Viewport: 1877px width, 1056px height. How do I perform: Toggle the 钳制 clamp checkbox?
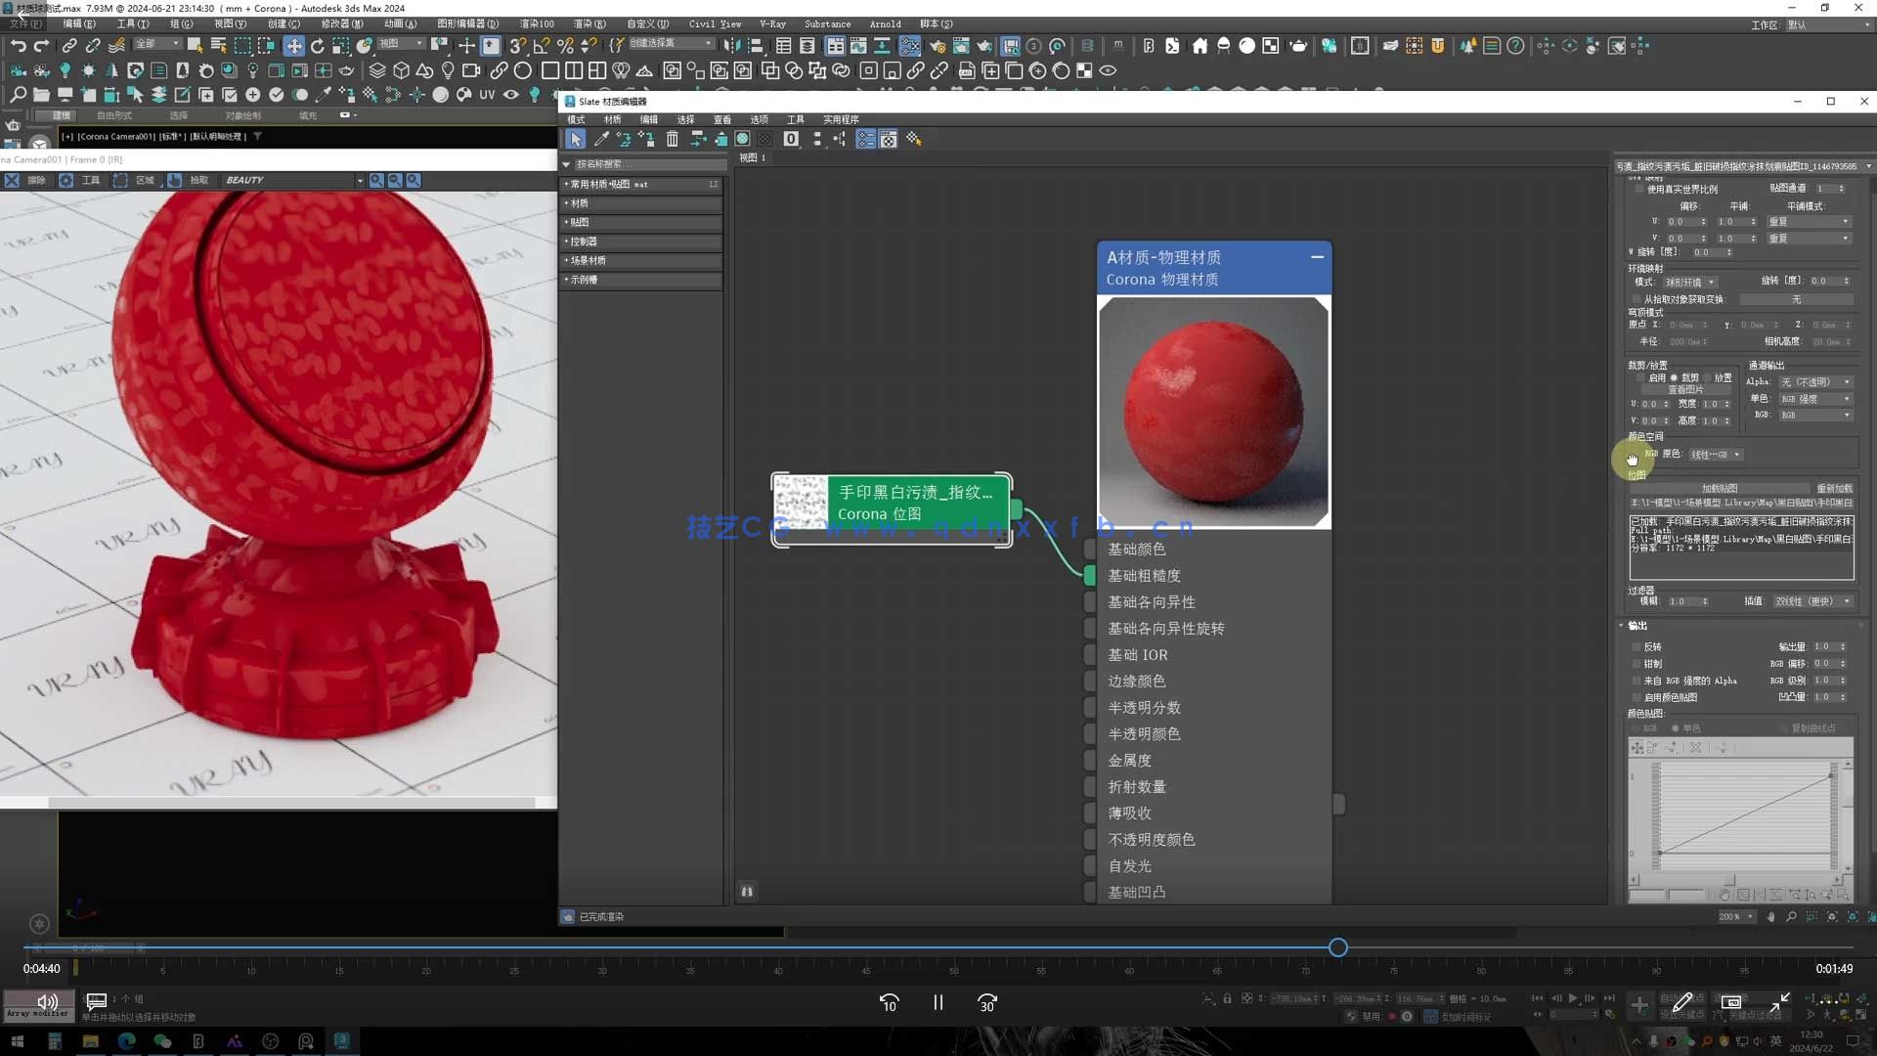[x=1637, y=664]
